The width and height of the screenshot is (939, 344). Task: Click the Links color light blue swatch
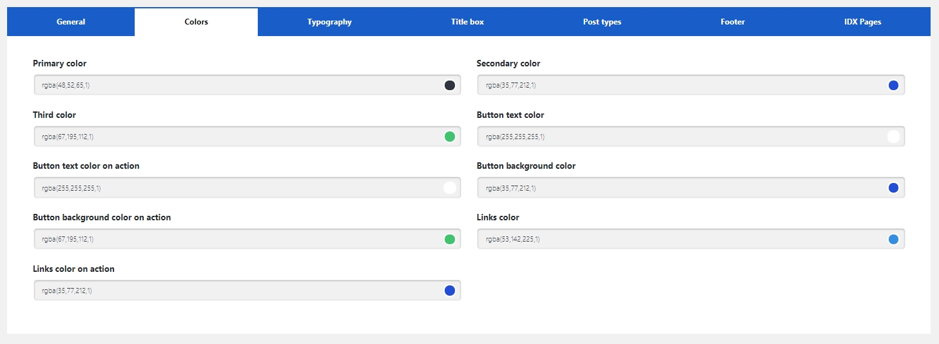pos(893,240)
